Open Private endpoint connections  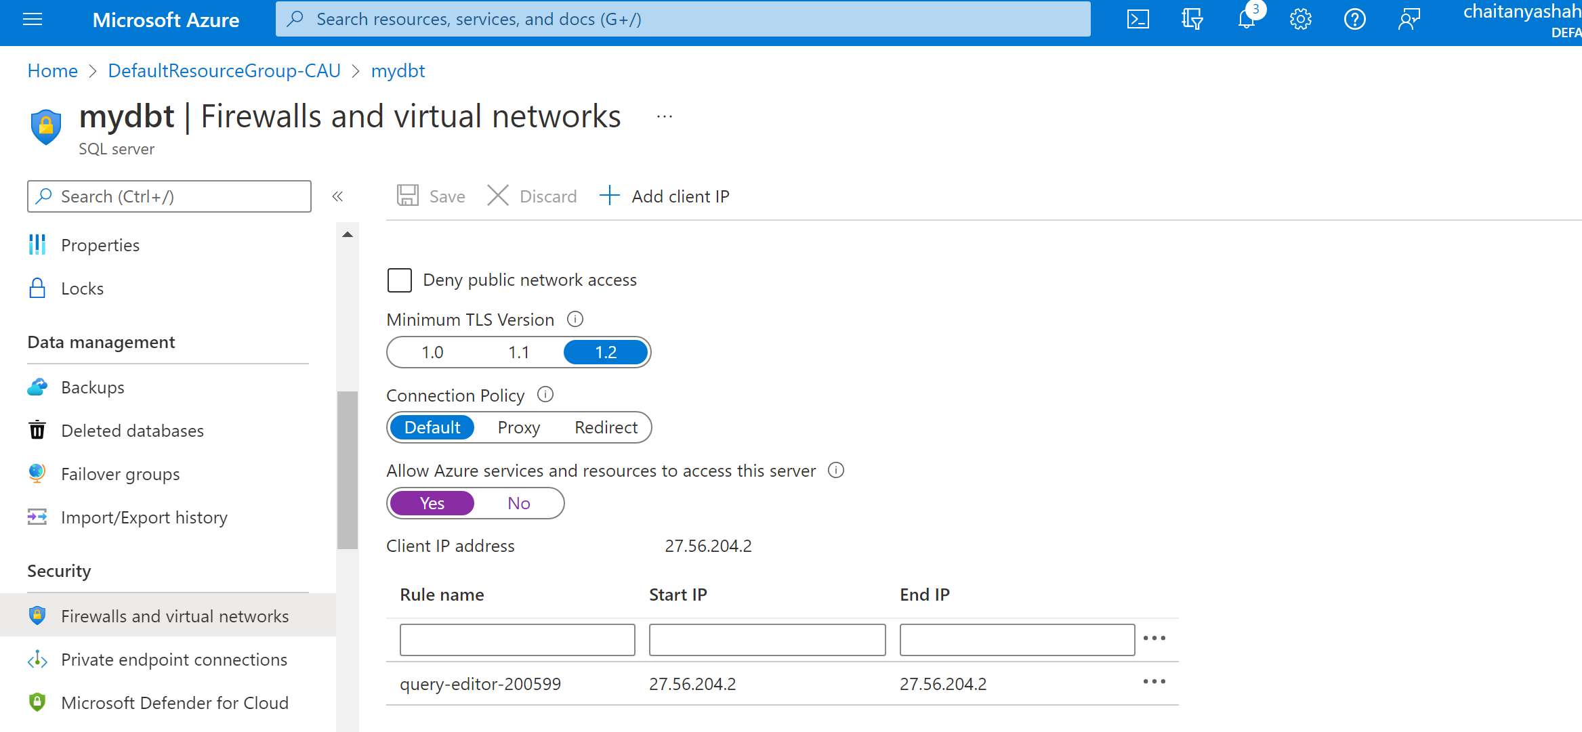pyautogui.click(x=174, y=659)
